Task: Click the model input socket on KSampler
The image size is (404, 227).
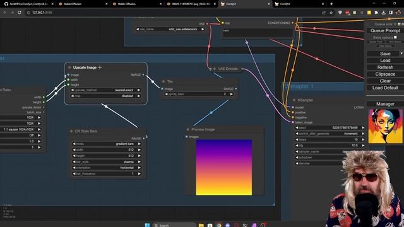Action: coord(293,107)
